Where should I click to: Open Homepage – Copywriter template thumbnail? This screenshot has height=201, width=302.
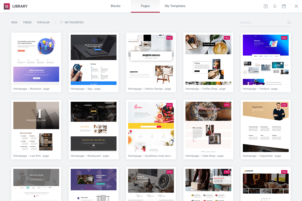click(x=266, y=127)
